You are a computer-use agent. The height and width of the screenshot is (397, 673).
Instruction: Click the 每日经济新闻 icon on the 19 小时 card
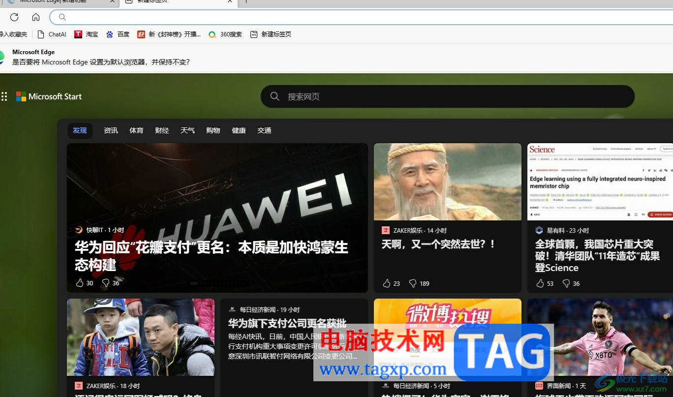tap(232, 309)
